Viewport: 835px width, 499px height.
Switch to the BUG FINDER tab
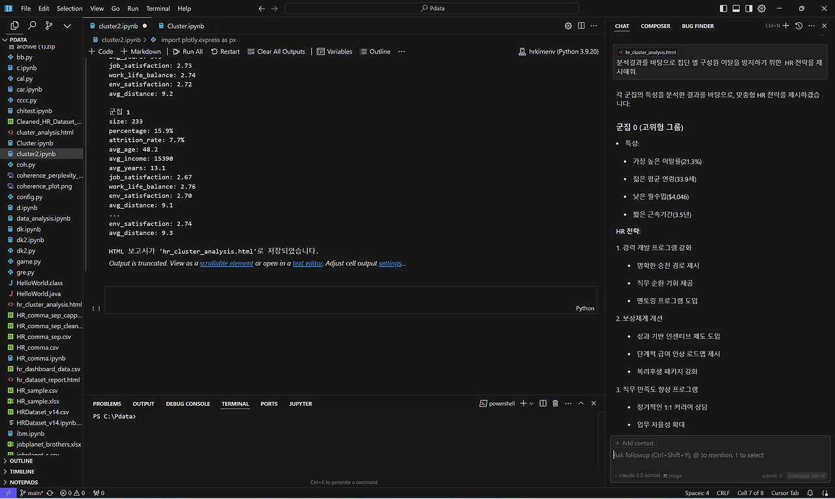coord(698,26)
